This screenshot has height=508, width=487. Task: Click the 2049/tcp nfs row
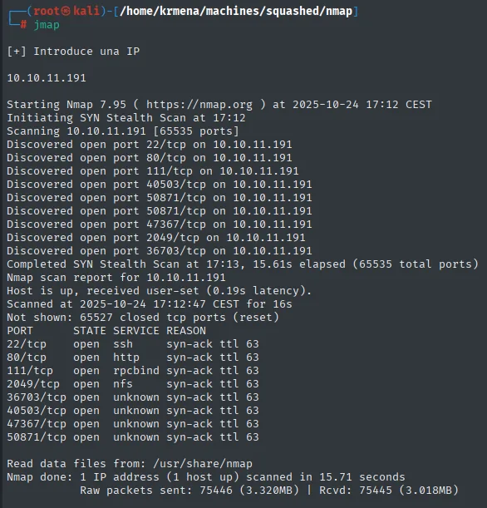133,383
